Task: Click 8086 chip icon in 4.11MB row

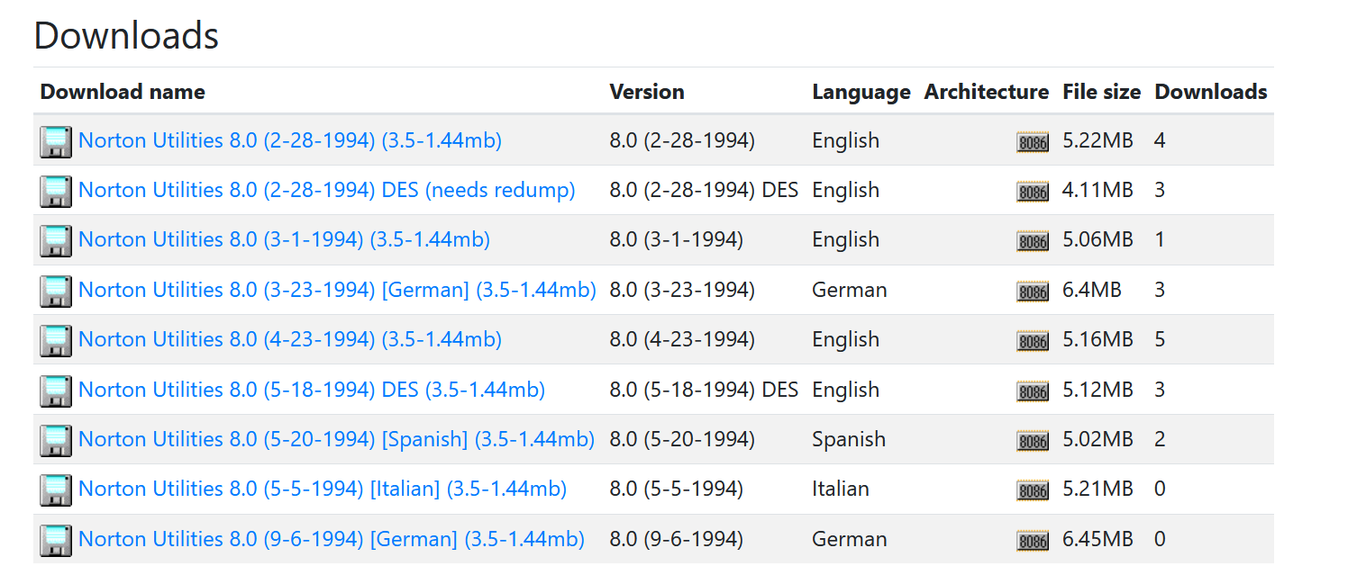Action: [1033, 192]
